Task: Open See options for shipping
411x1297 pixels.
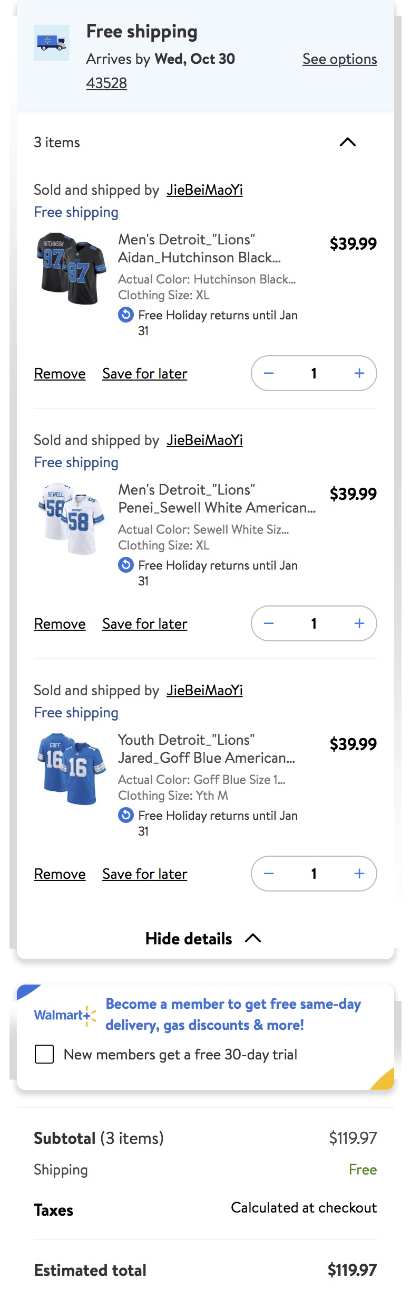Action: click(x=339, y=59)
